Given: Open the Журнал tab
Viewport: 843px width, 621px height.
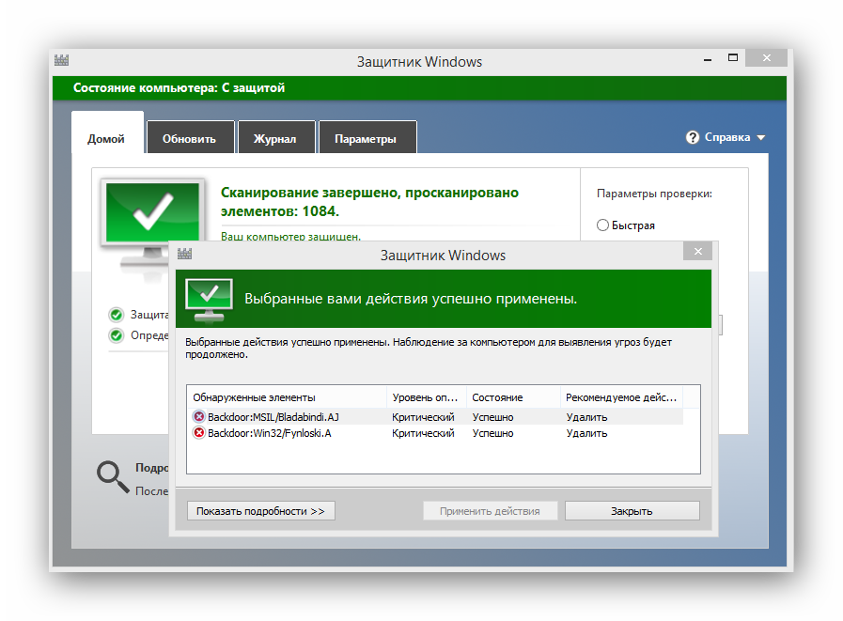Looking at the screenshot, I should click(x=274, y=138).
